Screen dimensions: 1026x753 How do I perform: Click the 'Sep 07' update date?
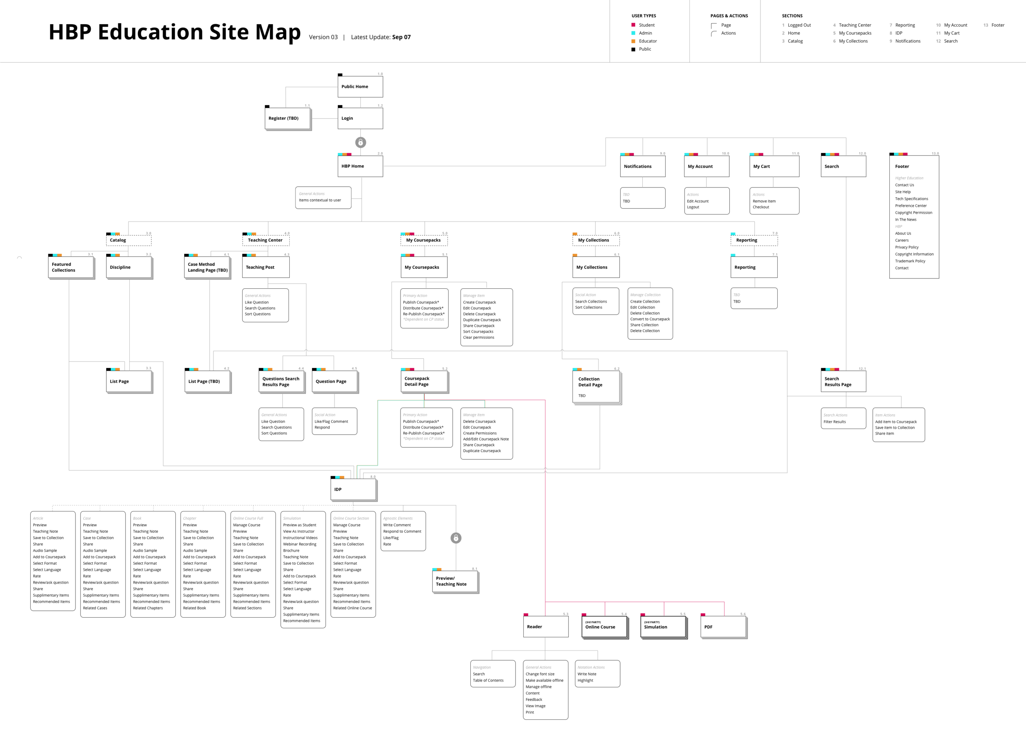401,37
